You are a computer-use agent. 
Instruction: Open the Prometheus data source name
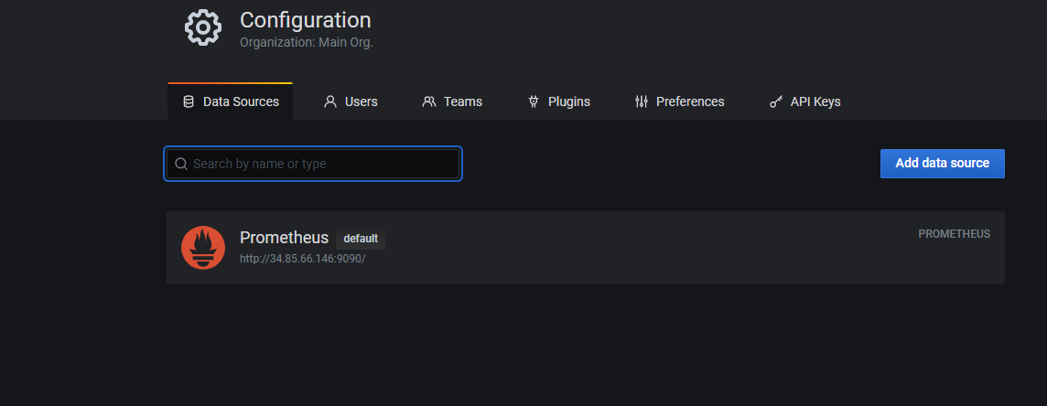pos(284,238)
